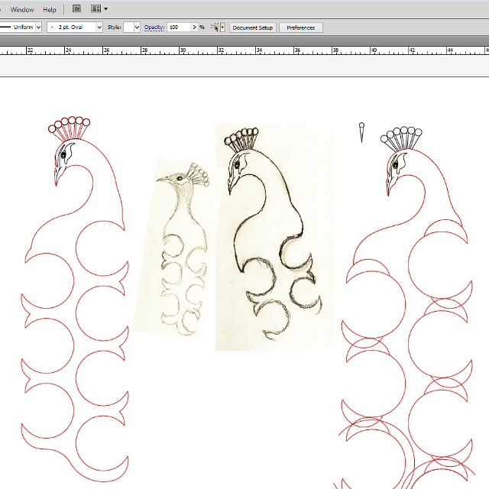Click the Opacity slider arrow
This screenshot has width=489, height=489.
(x=193, y=28)
